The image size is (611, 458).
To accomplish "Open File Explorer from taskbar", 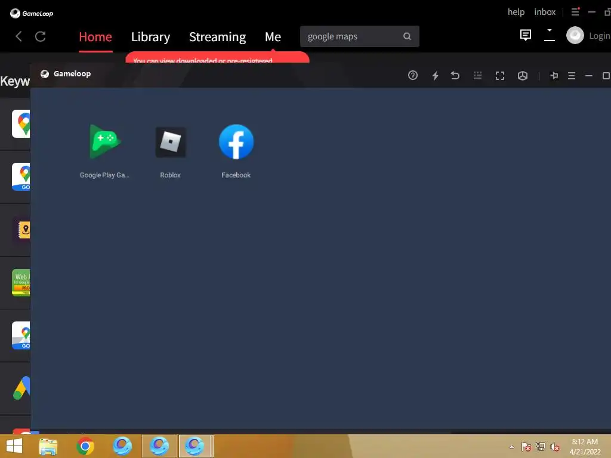I will pos(48,446).
